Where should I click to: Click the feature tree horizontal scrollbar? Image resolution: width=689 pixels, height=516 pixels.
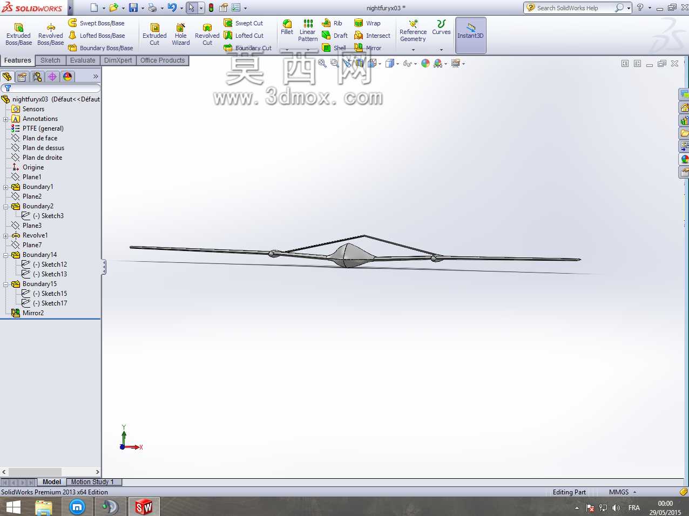point(51,472)
